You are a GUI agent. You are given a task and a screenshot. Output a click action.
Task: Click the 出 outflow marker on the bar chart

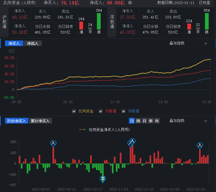103,179
